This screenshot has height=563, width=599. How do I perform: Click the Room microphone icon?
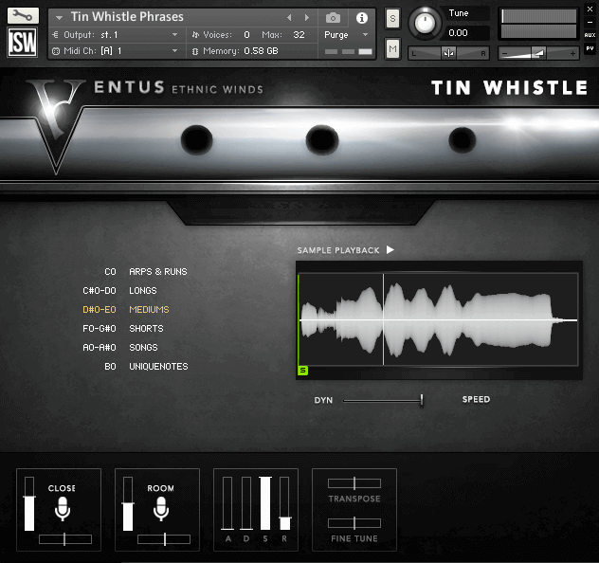(x=161, y=508)
